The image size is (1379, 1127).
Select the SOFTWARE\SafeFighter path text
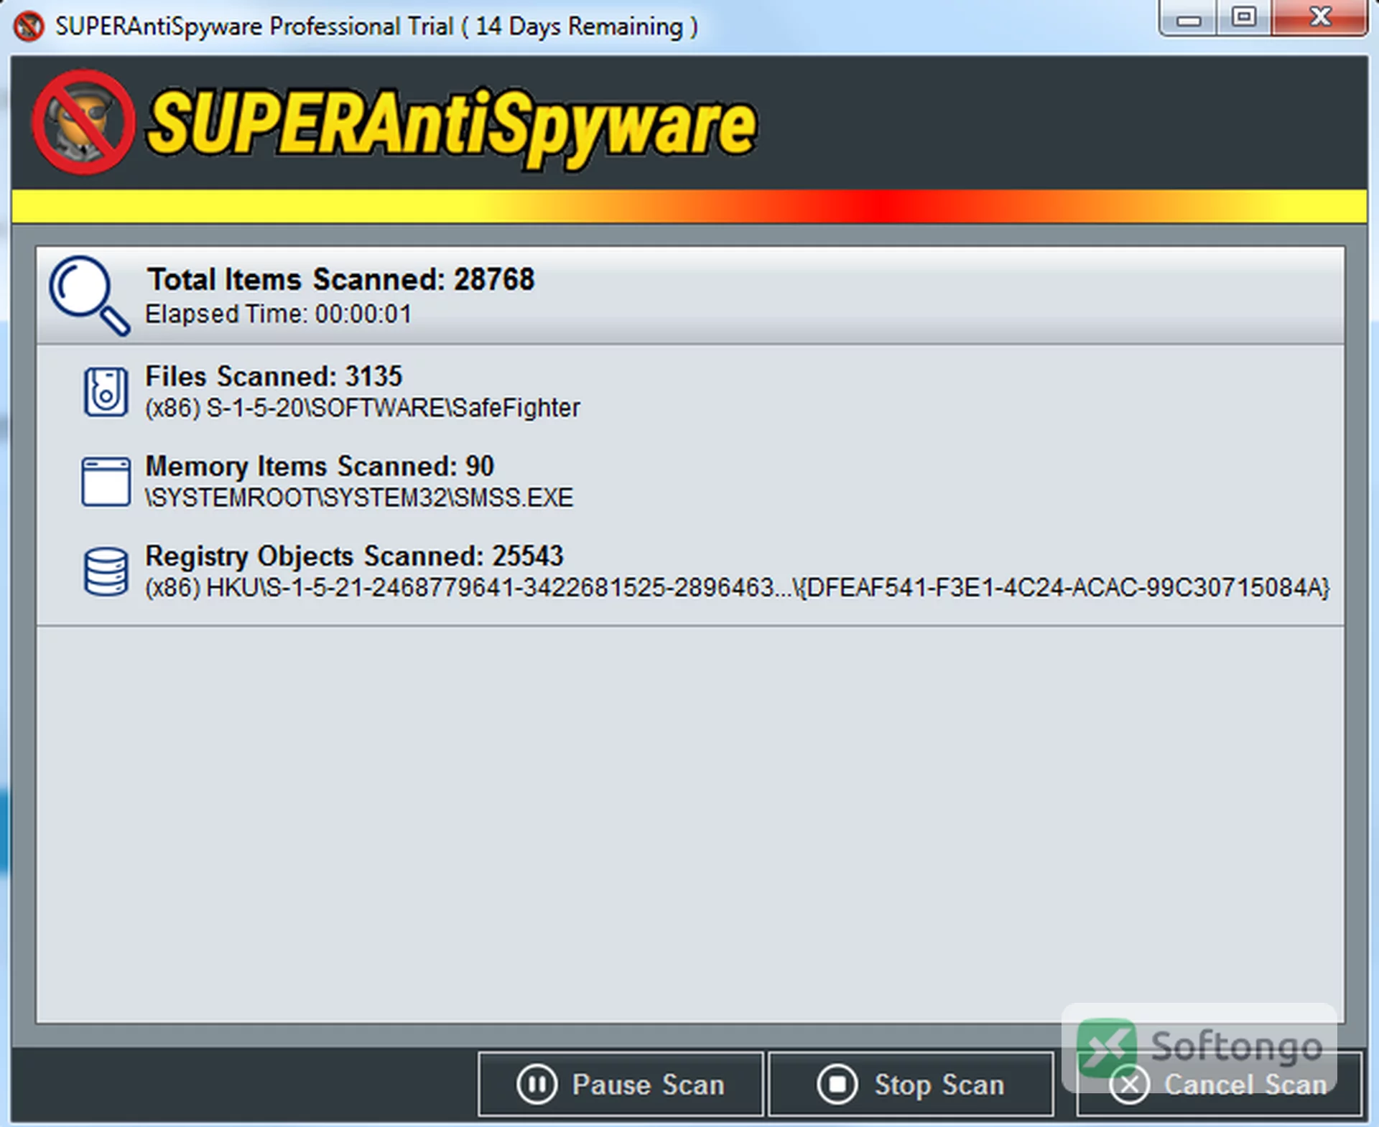tap(363, 408)
